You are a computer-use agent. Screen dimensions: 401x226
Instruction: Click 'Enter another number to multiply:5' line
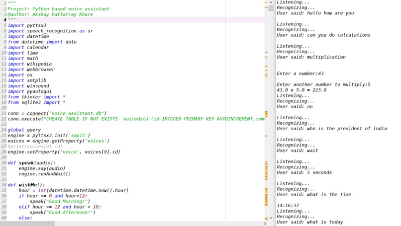[x=323, y=85]
